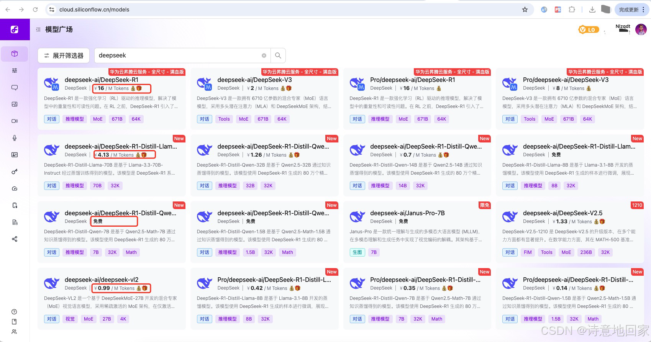
Task: Open the file with dollar sidebar icon
Action: point(15,205)
